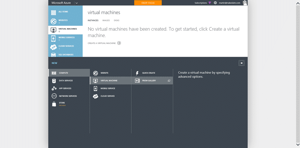The image size is (300, 148).
Task: Expand the Microsoft Azure chevron dropdown
Action: (76, 3)
